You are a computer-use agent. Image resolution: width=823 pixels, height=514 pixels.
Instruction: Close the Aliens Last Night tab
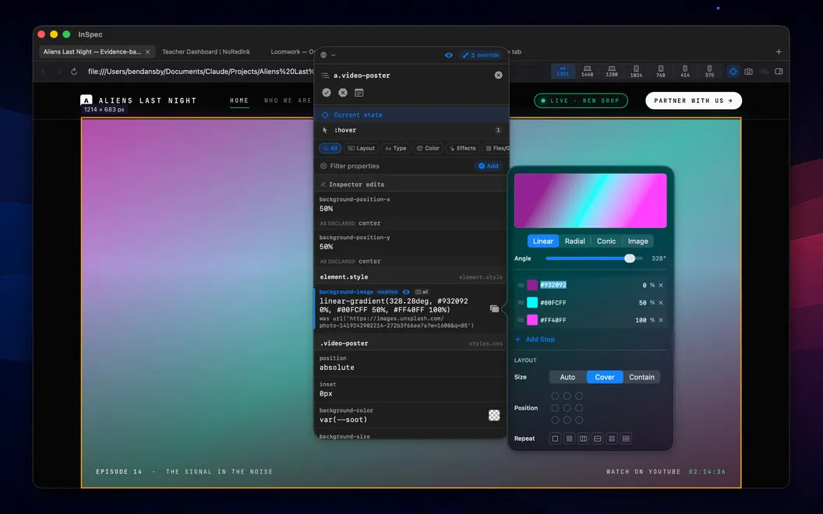(147, 51)
